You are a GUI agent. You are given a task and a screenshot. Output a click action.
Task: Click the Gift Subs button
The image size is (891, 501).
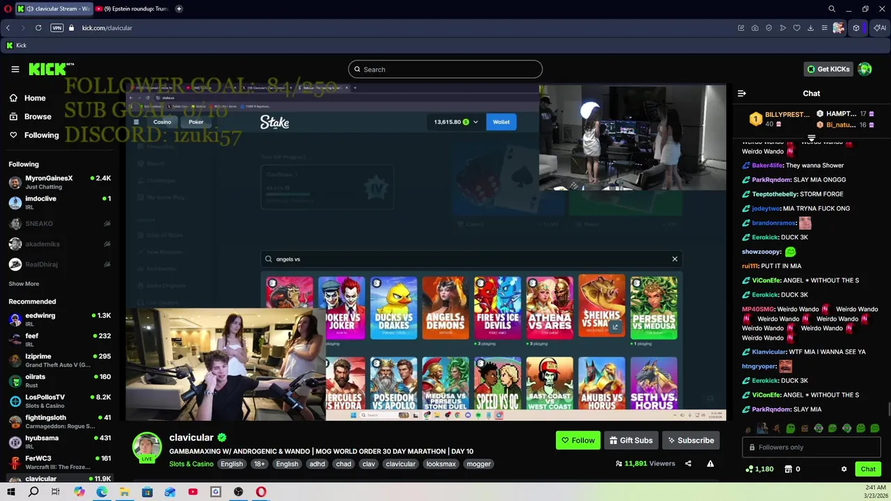(631, 440)
